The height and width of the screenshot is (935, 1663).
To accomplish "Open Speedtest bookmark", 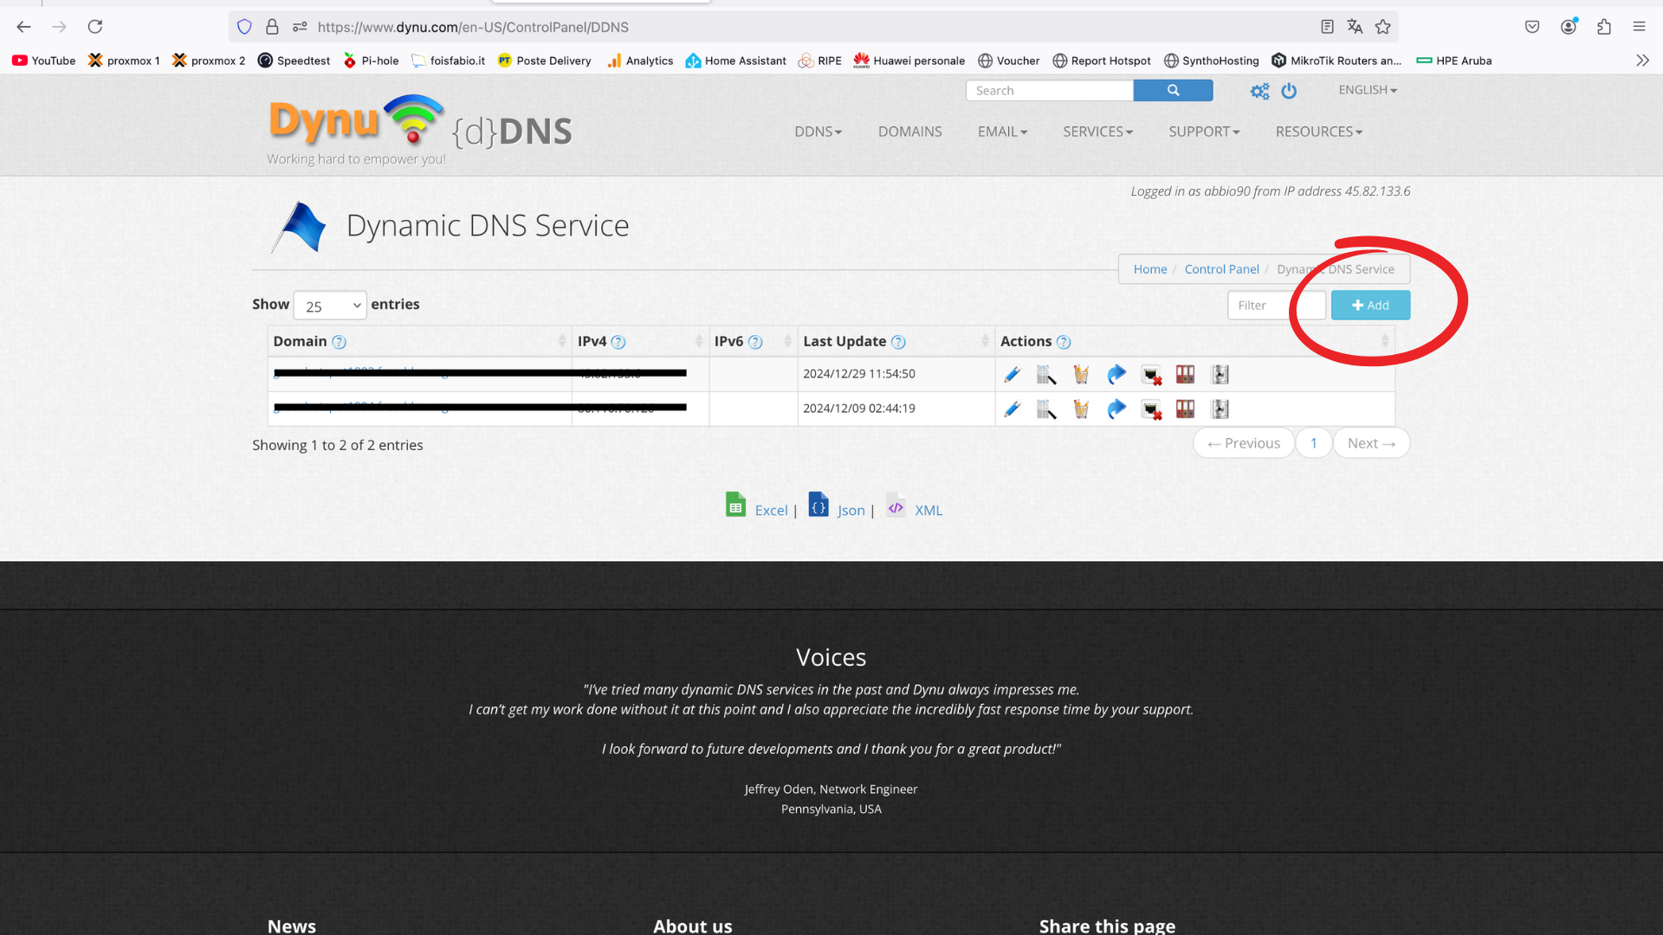I will click(x=294, y=61).
